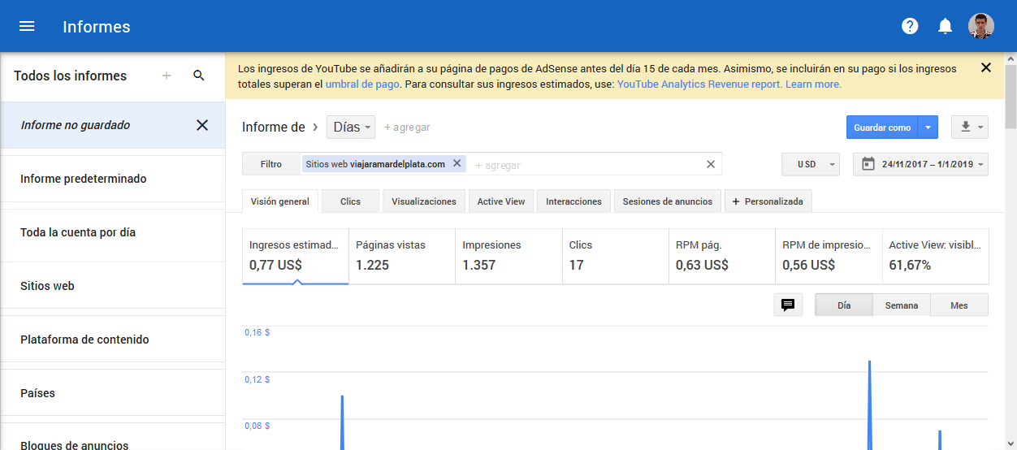Set chart granularity to Mes
This screenshot has height=450, width=1017.
point(959,305)
